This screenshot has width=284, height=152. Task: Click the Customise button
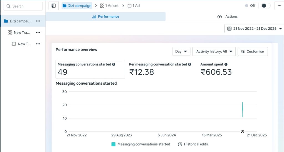point(252,51)
